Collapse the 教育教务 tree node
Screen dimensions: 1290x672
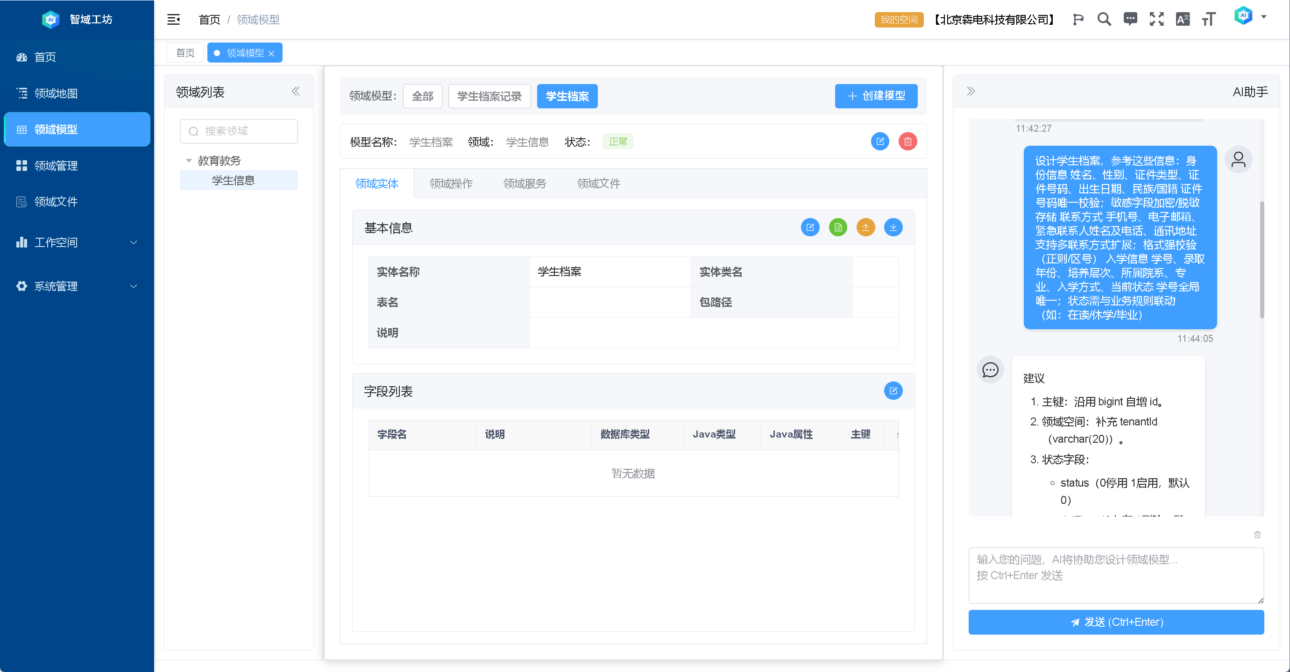tap(189, 161)
